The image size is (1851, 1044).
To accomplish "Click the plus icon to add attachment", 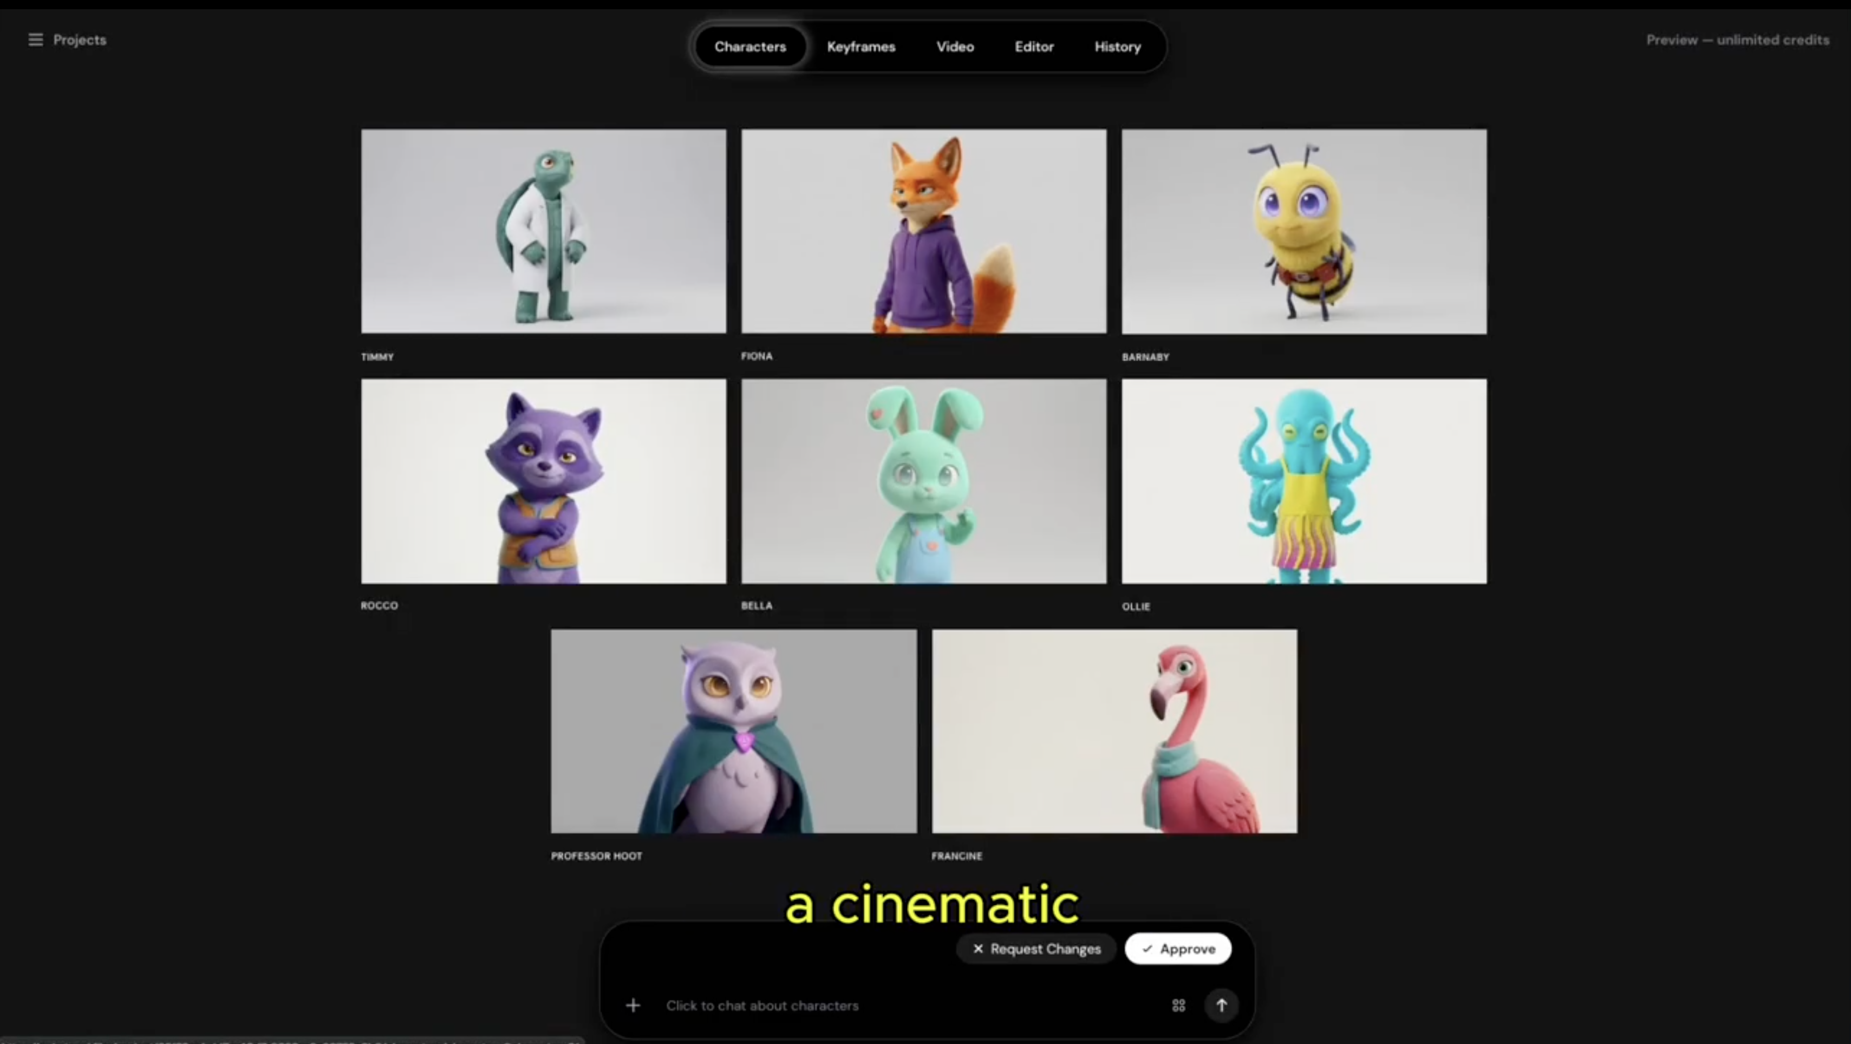I will pyautogui.click(x=633, y=1005).
